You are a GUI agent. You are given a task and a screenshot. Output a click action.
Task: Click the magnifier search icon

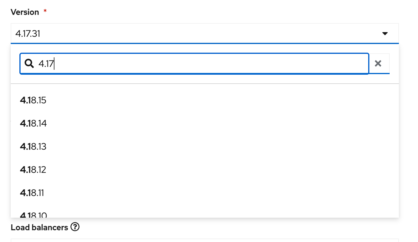[29, 63]
